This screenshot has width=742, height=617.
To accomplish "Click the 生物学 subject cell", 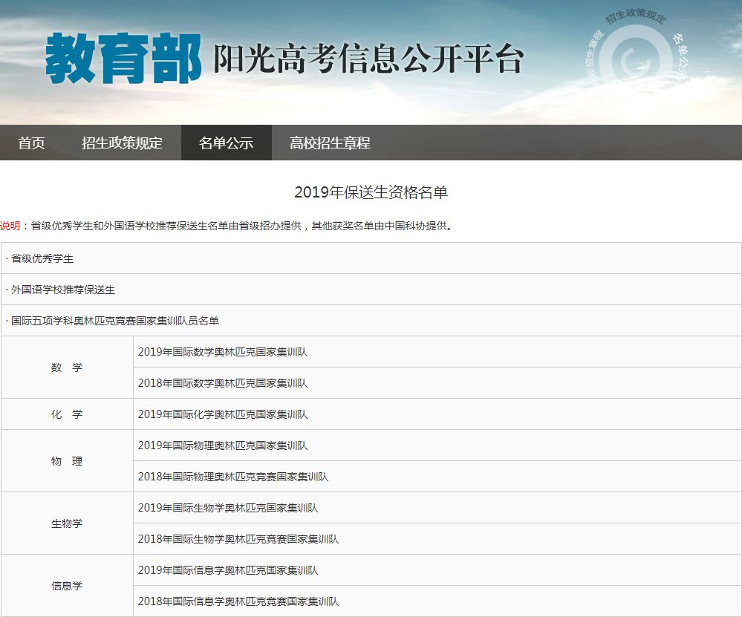I will [67, 523].
